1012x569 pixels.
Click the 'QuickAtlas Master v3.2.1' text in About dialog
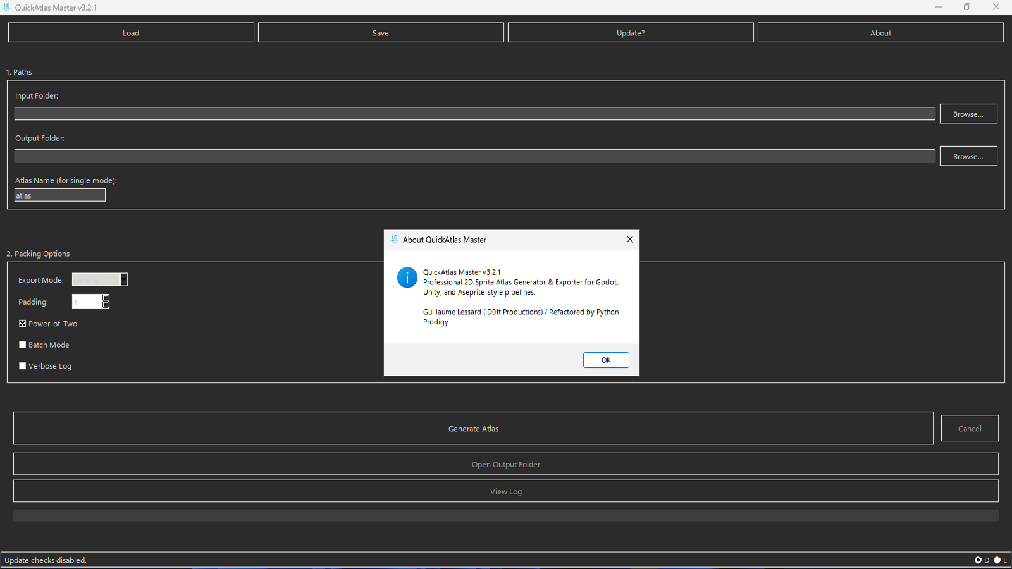coord(462,272)
